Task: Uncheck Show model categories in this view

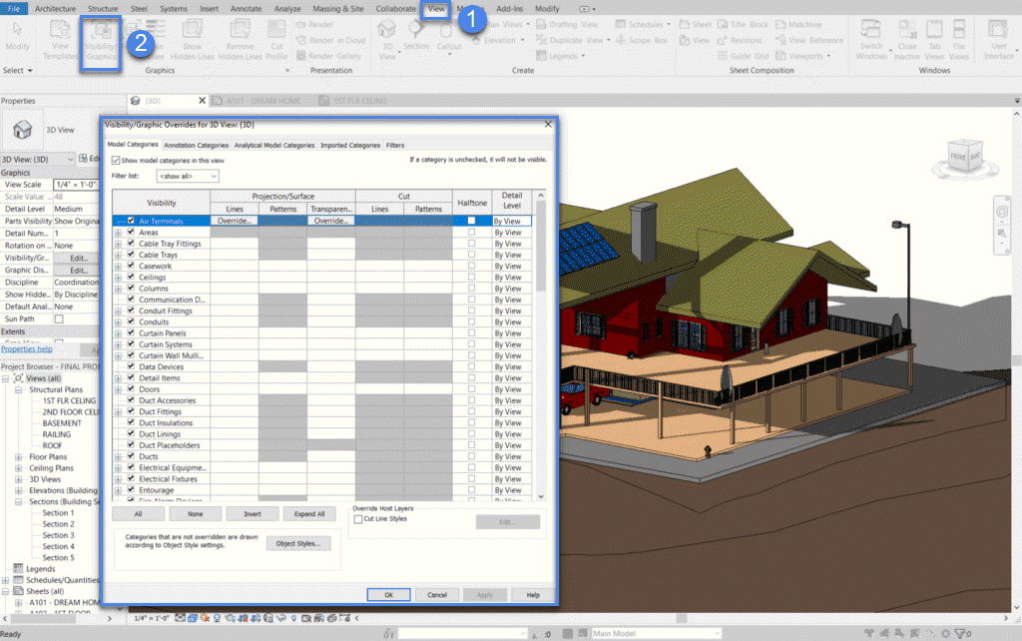Action: point(117,160)
